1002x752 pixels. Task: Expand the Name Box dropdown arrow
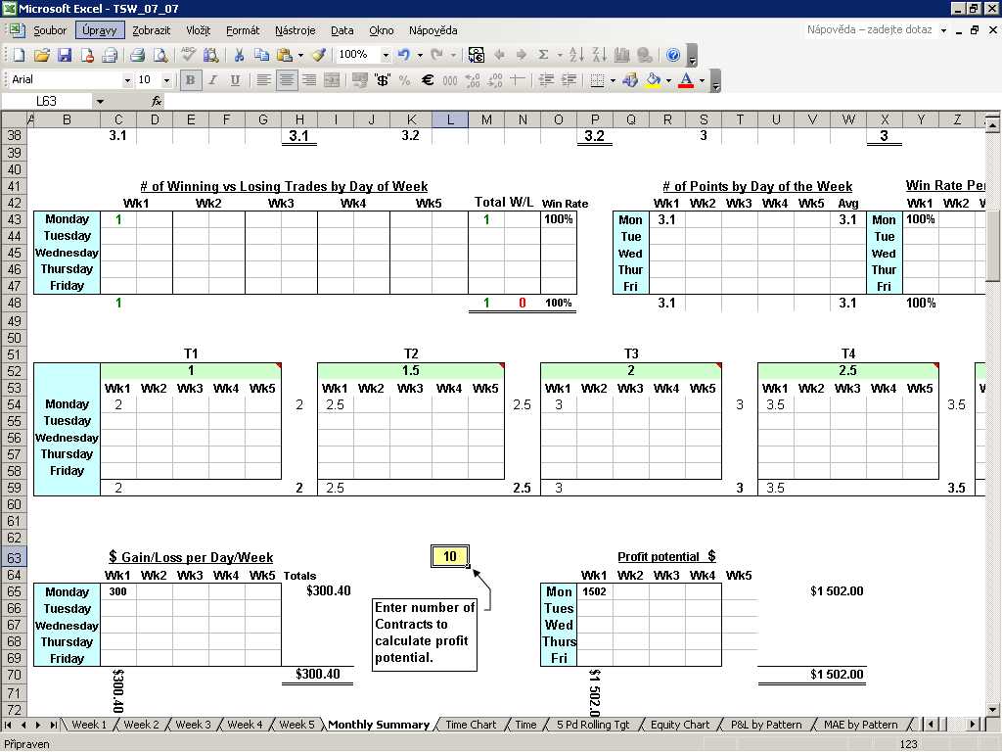(x=100, y=101)
